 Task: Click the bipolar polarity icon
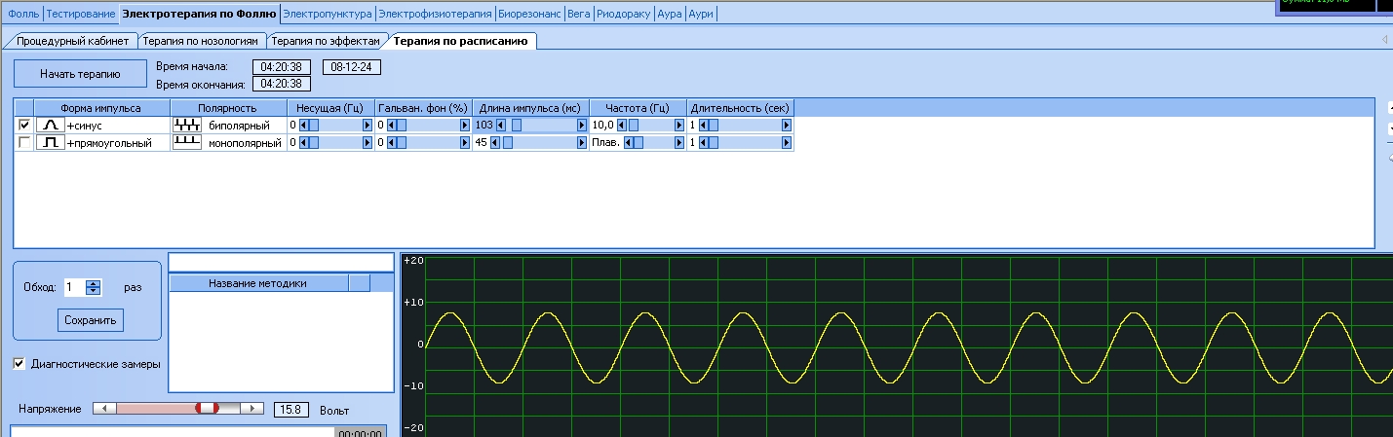point(186,126)
